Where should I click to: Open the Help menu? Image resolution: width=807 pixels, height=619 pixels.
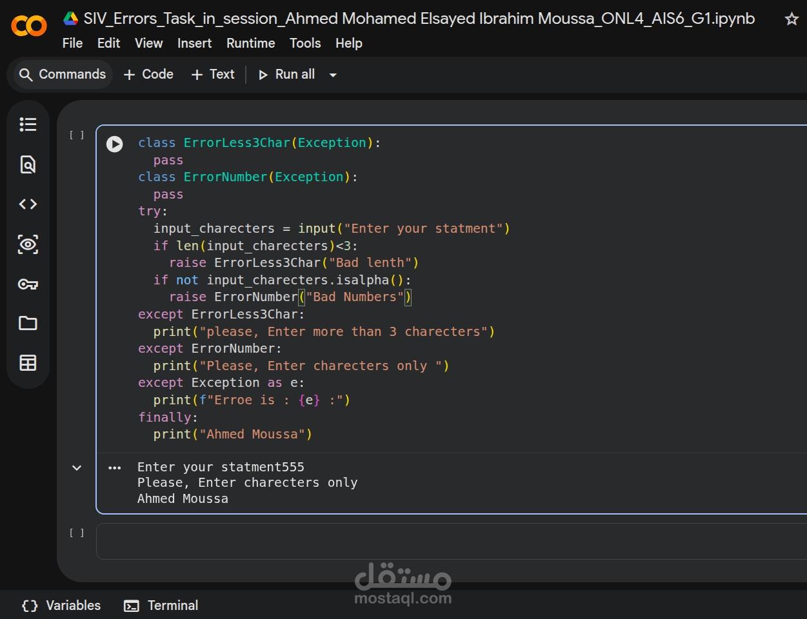[348, 43]
